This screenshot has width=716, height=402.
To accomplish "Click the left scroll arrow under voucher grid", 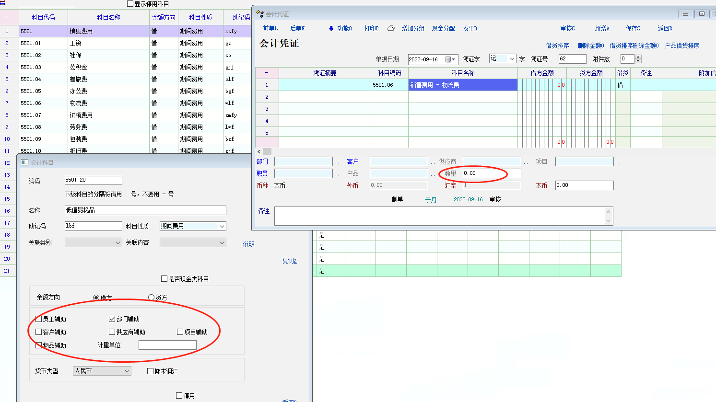I will pyautogui.click(x=259, y=151).
